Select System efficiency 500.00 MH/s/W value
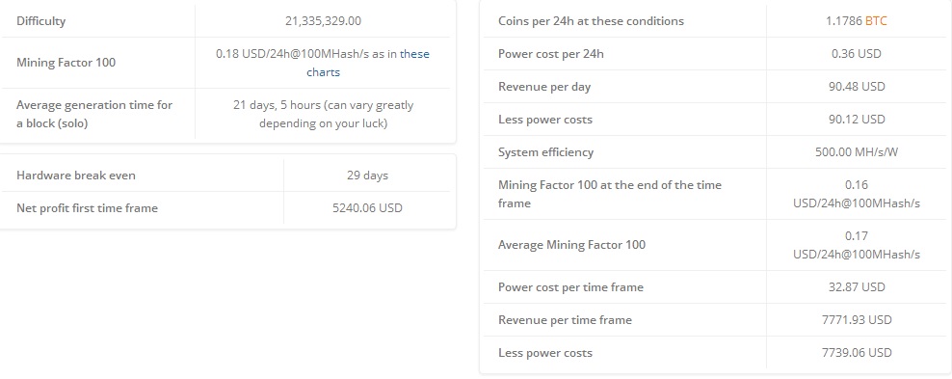 pos(856,152)
